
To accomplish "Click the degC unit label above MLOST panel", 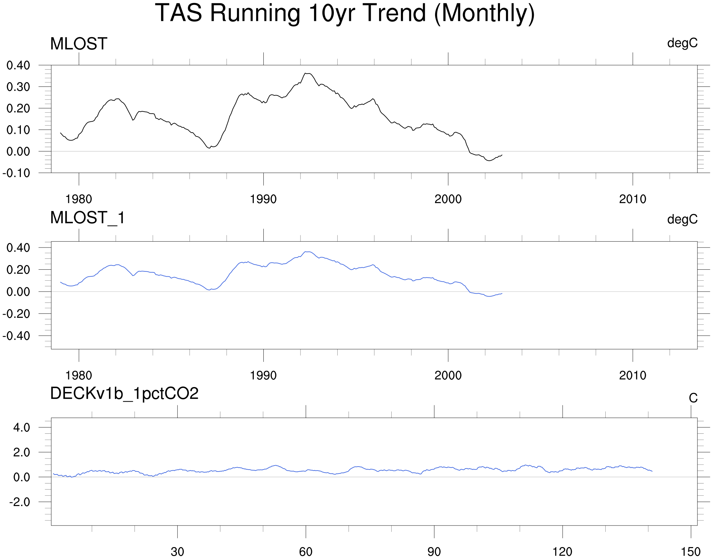I will [x=682, y=43].
